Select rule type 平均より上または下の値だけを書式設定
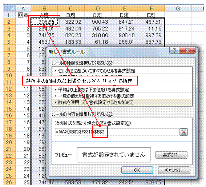This screenshot has height=187, width=206. 122,90
